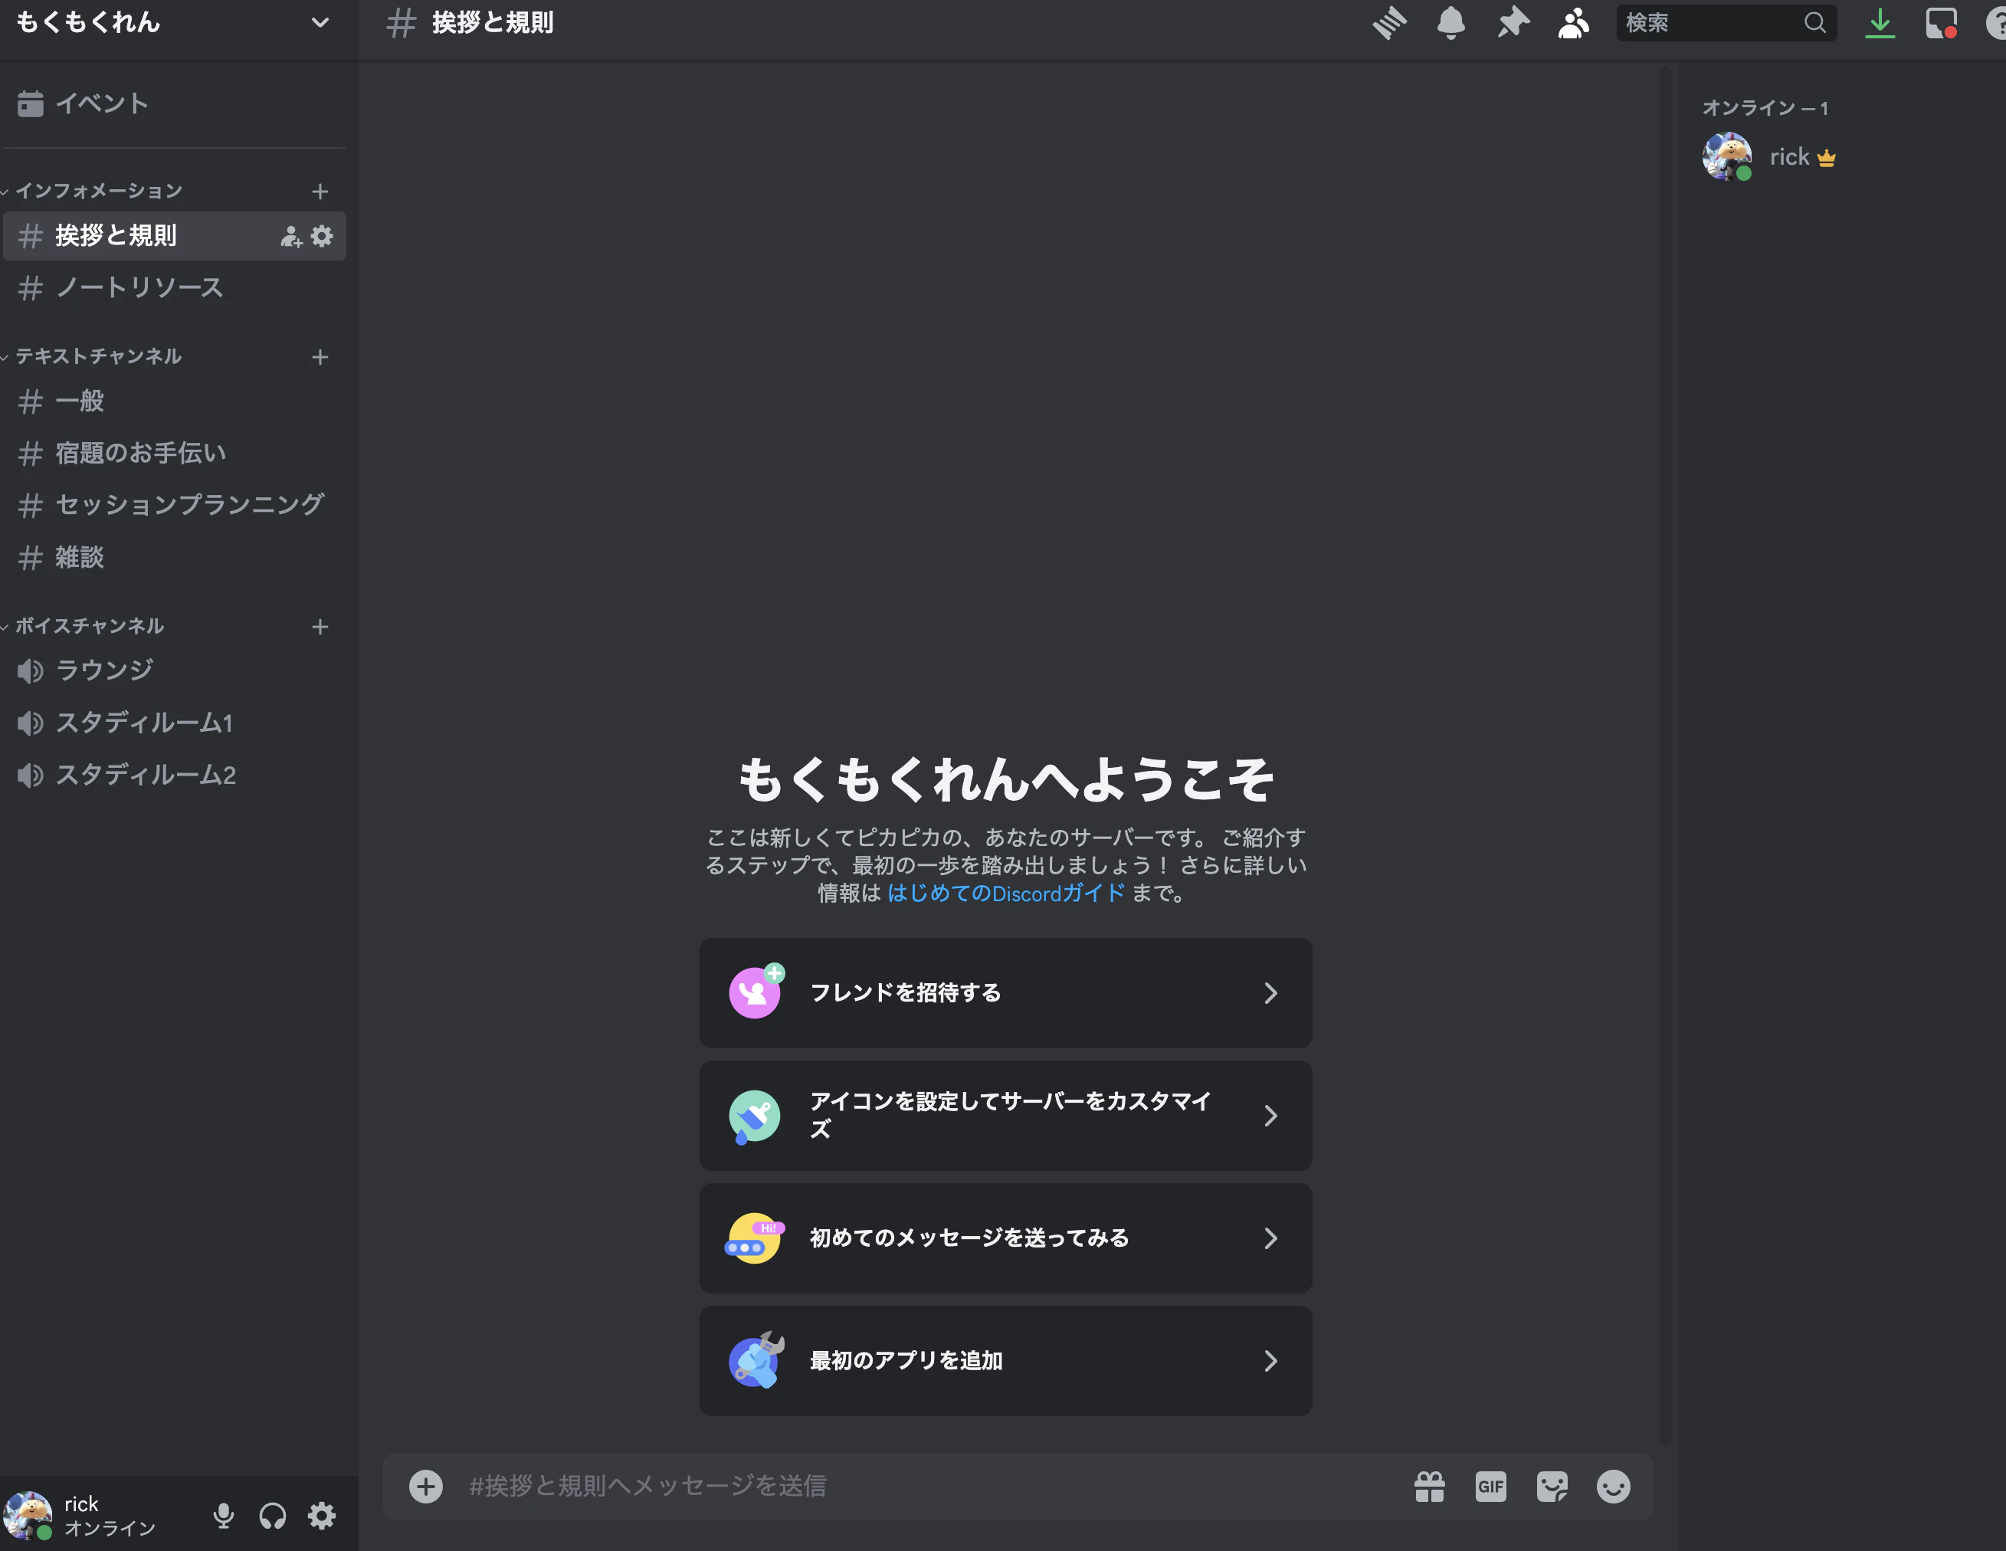Click フレンドを招待する card
2006x1551 pixels.
pos(1005,993)
